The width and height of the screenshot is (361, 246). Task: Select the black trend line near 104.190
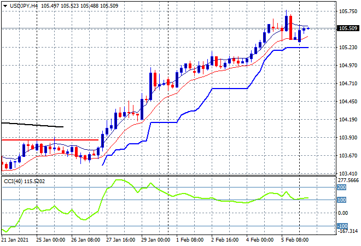tap(32, 125)
